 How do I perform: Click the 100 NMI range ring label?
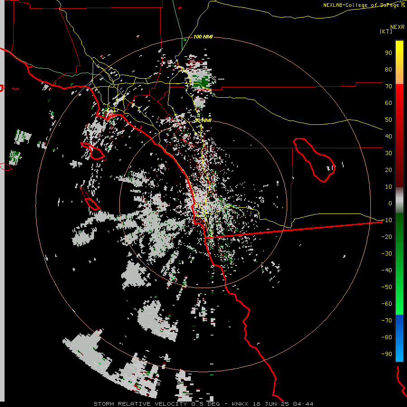(x=203, y=37)
